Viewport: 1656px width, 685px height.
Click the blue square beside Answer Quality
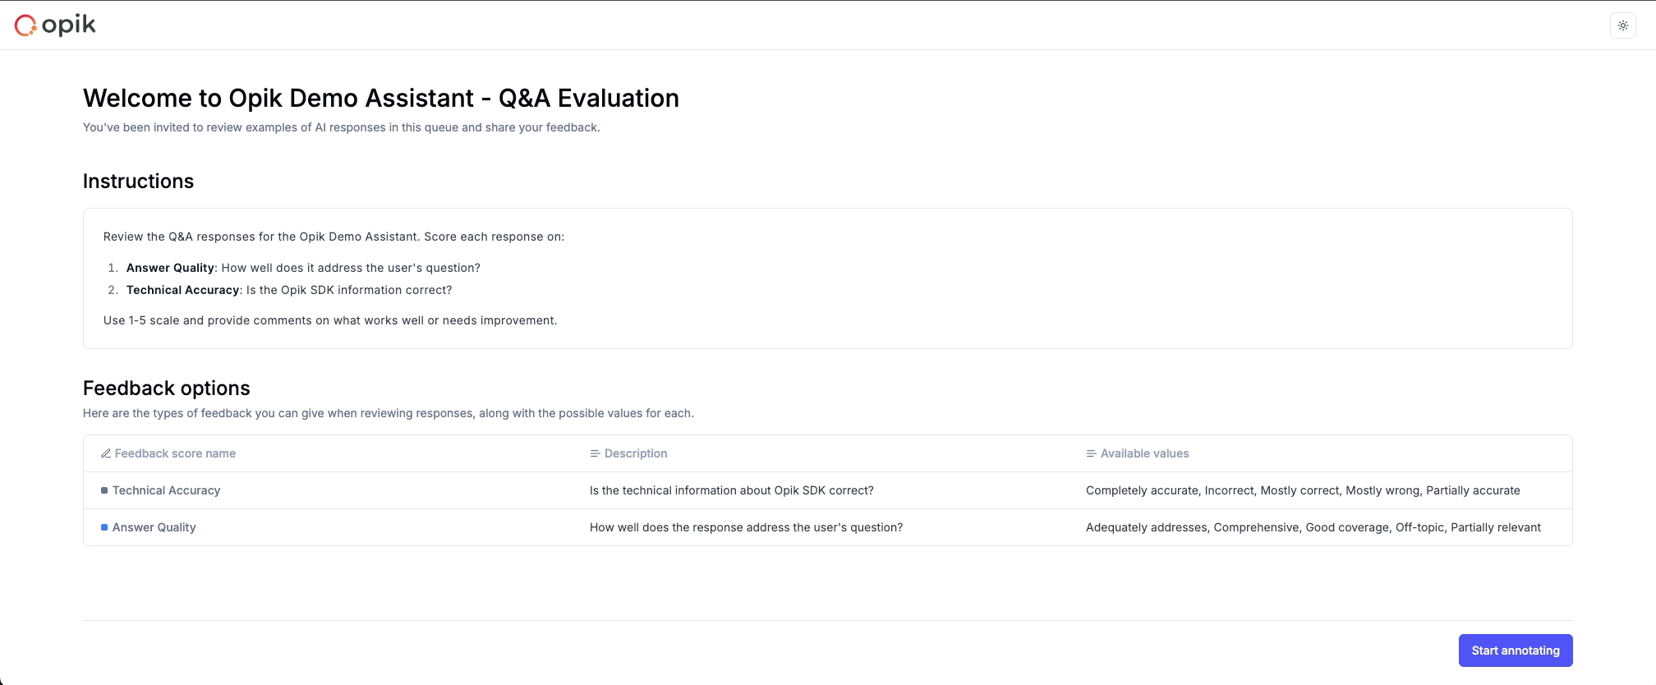pyautogui.click(x=104, y=527)
